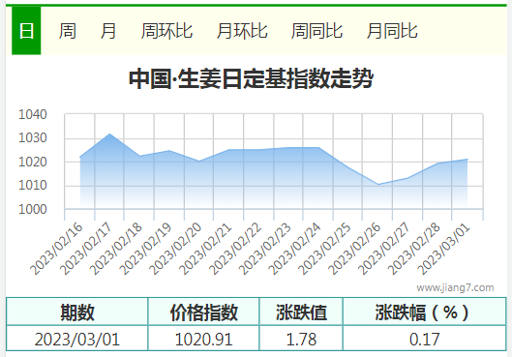Click y-axis label 1030
Viewport: 512px width, 357px height.
tap(33, 138)
